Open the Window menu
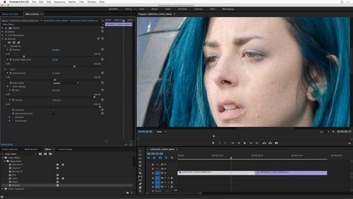The height and width of the screenshot is (199, 353). click(92, 2)
